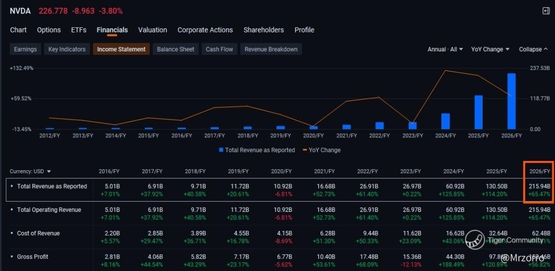Open the Currency: USD dropdown
Screen dimensions: 555x271
point(30,171)
